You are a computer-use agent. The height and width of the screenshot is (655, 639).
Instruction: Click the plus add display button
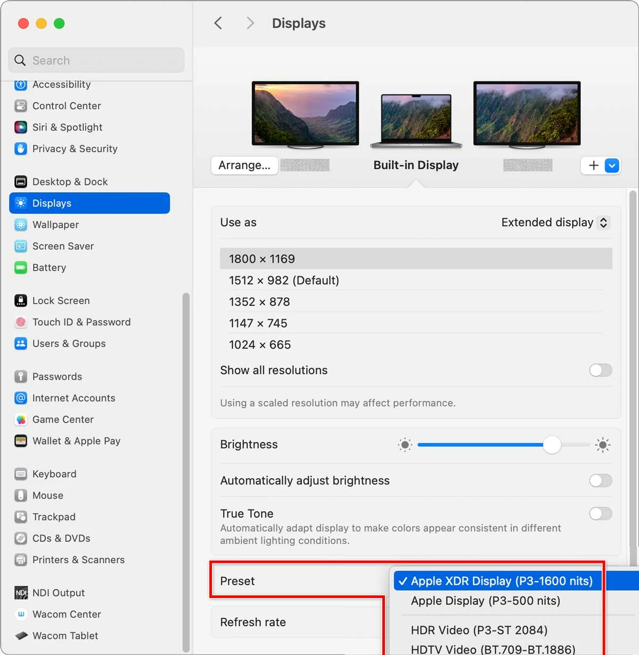pyautogui.click(x=593, y=166)
